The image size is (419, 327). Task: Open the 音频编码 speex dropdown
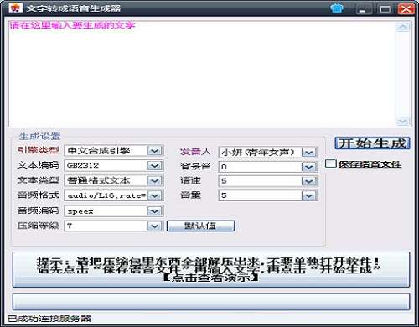pos(154,211)
